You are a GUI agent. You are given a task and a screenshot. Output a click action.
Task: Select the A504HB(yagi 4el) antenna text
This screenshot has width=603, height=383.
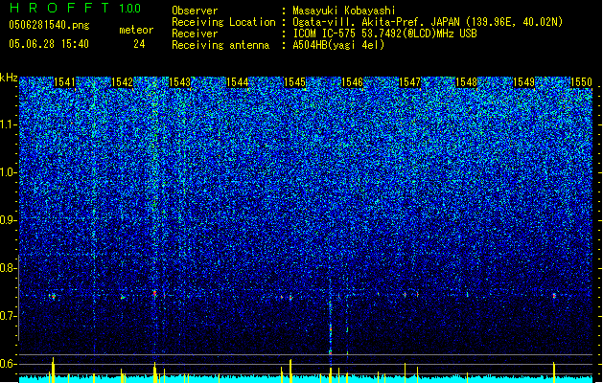click(x=338, y=45)
